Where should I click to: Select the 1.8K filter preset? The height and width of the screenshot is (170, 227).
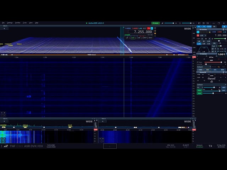point(199,41)
